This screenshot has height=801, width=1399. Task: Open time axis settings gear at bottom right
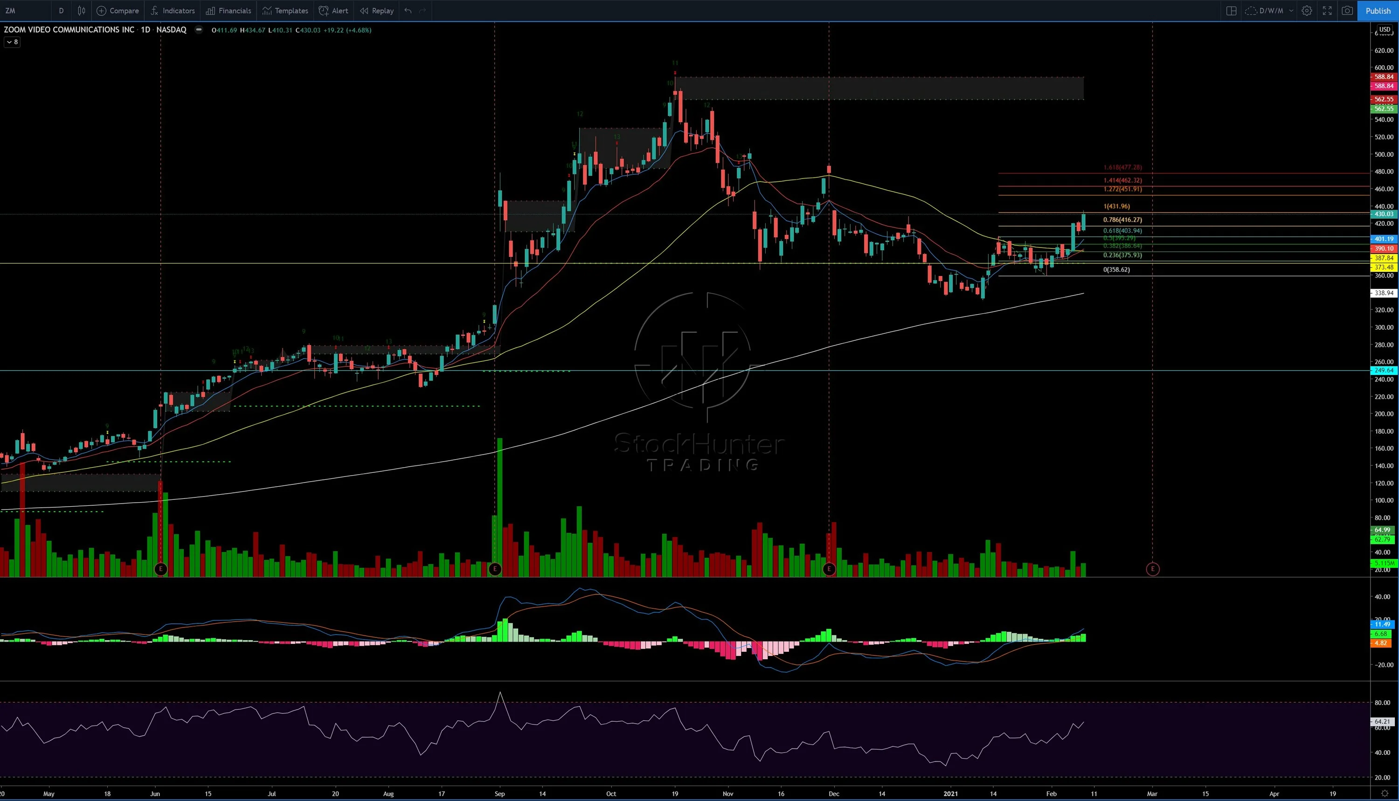(1385, 794)
